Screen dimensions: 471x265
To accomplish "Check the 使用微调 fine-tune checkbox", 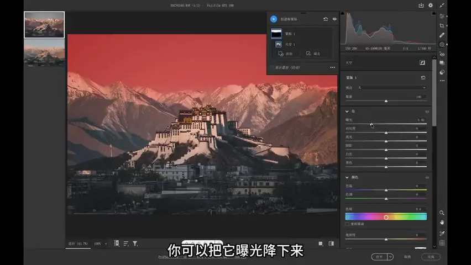I will [347, 224].
